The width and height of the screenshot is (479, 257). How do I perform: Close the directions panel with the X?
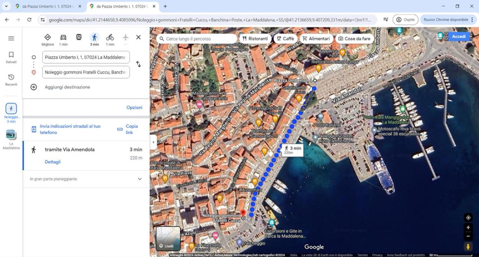138,37
